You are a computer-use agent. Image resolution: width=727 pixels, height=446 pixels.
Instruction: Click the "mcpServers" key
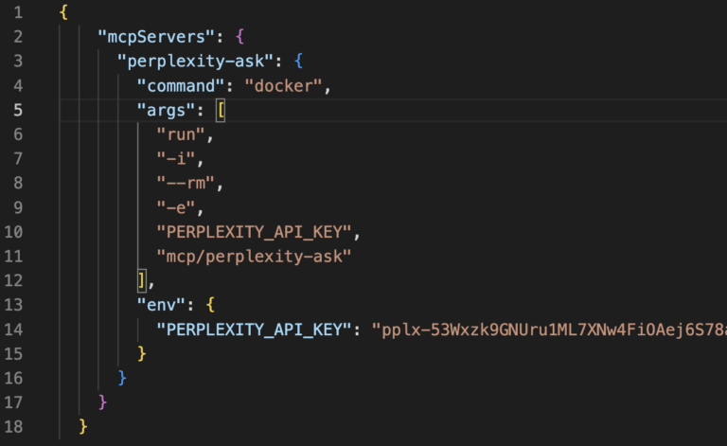pyautogui.click(x=154, y=37)
